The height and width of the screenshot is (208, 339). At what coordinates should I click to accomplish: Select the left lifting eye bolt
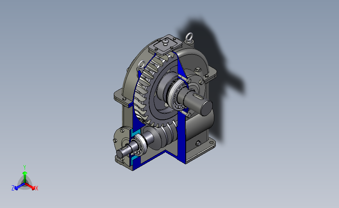click(142, 65)
